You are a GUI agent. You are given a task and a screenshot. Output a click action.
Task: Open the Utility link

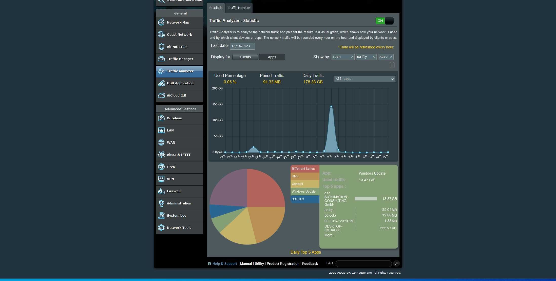tap(259, 264)
